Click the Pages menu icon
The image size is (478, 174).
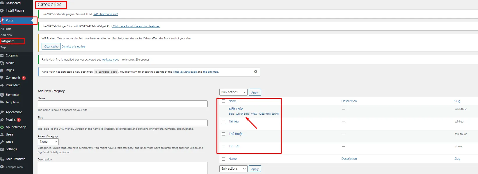tap(2, 70)
